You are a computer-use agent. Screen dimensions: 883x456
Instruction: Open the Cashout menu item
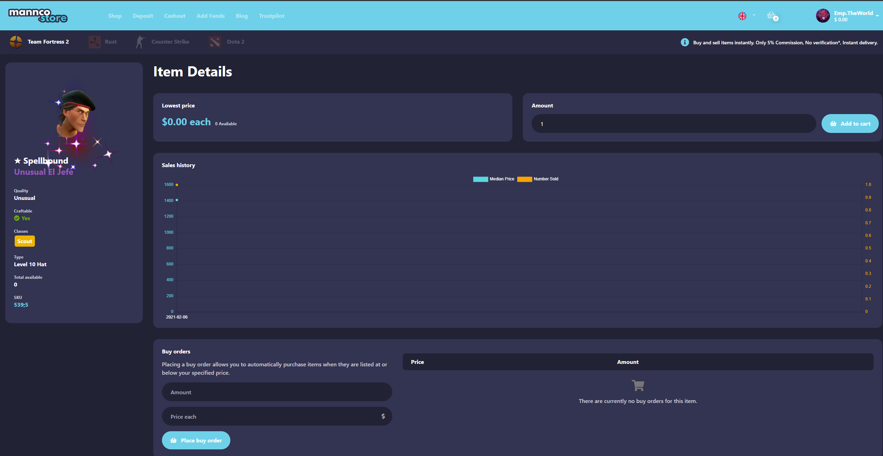(x=175, y=16)
